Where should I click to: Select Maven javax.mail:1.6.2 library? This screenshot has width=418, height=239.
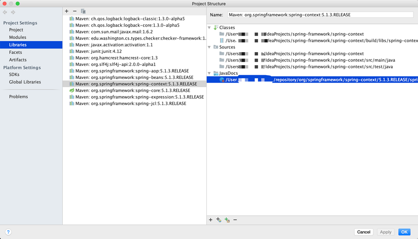(x=135, y=32)
